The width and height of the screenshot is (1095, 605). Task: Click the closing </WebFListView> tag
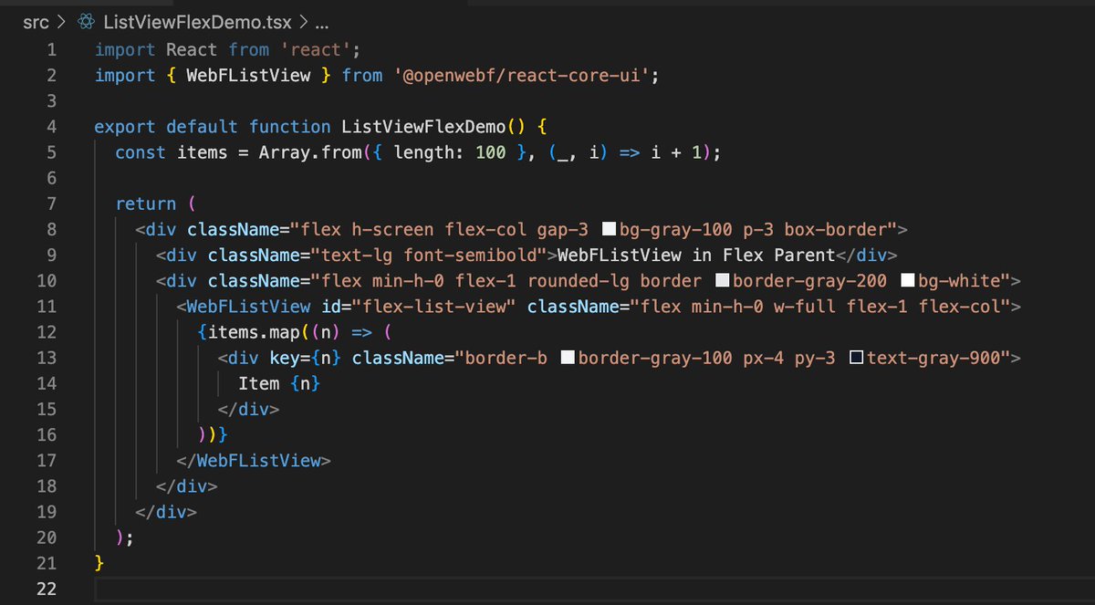(254, 460)
